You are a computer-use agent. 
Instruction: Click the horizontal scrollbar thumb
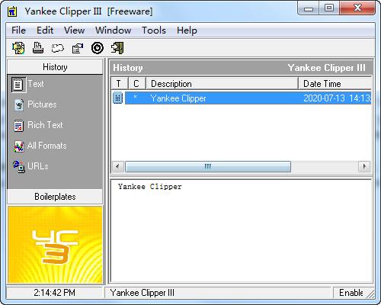[x=208, y=167]
